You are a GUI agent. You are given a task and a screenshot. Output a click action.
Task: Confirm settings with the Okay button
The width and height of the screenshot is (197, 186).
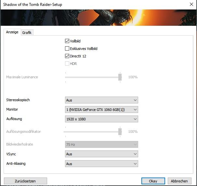[x=153, y=181]
